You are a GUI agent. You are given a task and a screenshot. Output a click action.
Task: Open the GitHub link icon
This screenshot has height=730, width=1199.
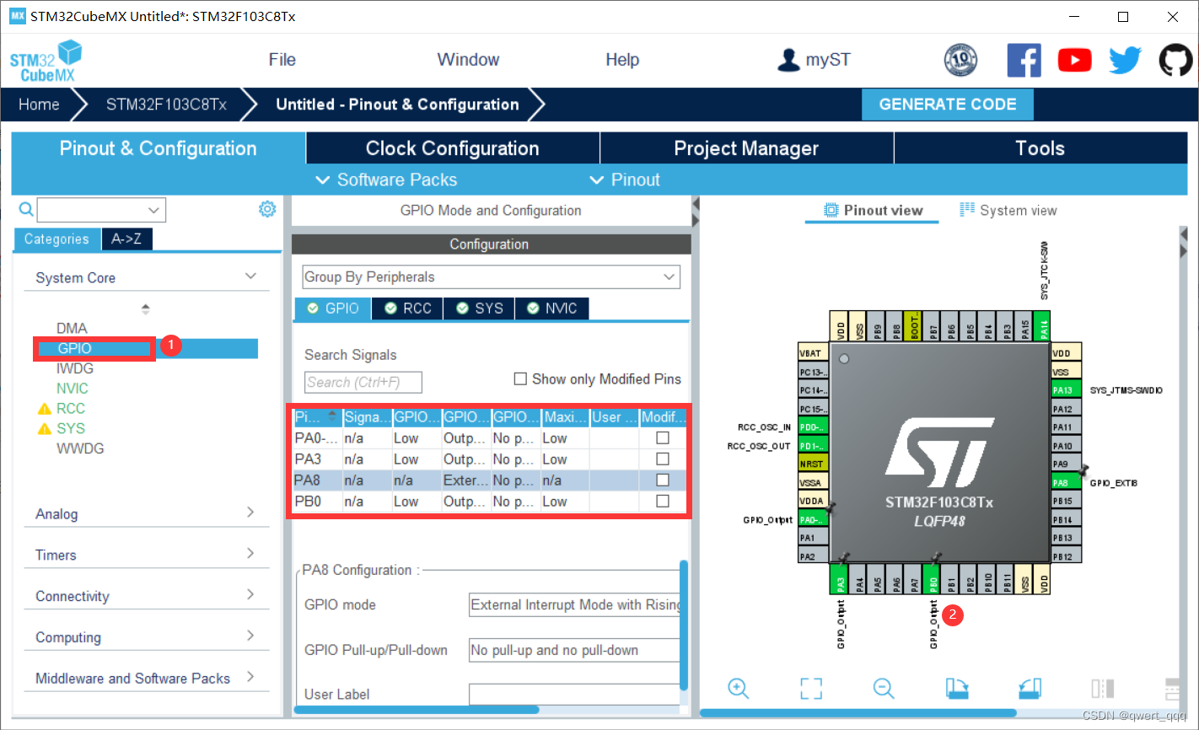pyautogui.click(x=1175, y=60)
